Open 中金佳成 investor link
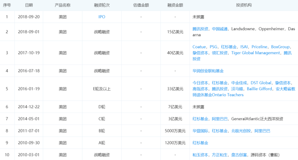The width and height of the screenshot is (298, 160). [239, 83]
